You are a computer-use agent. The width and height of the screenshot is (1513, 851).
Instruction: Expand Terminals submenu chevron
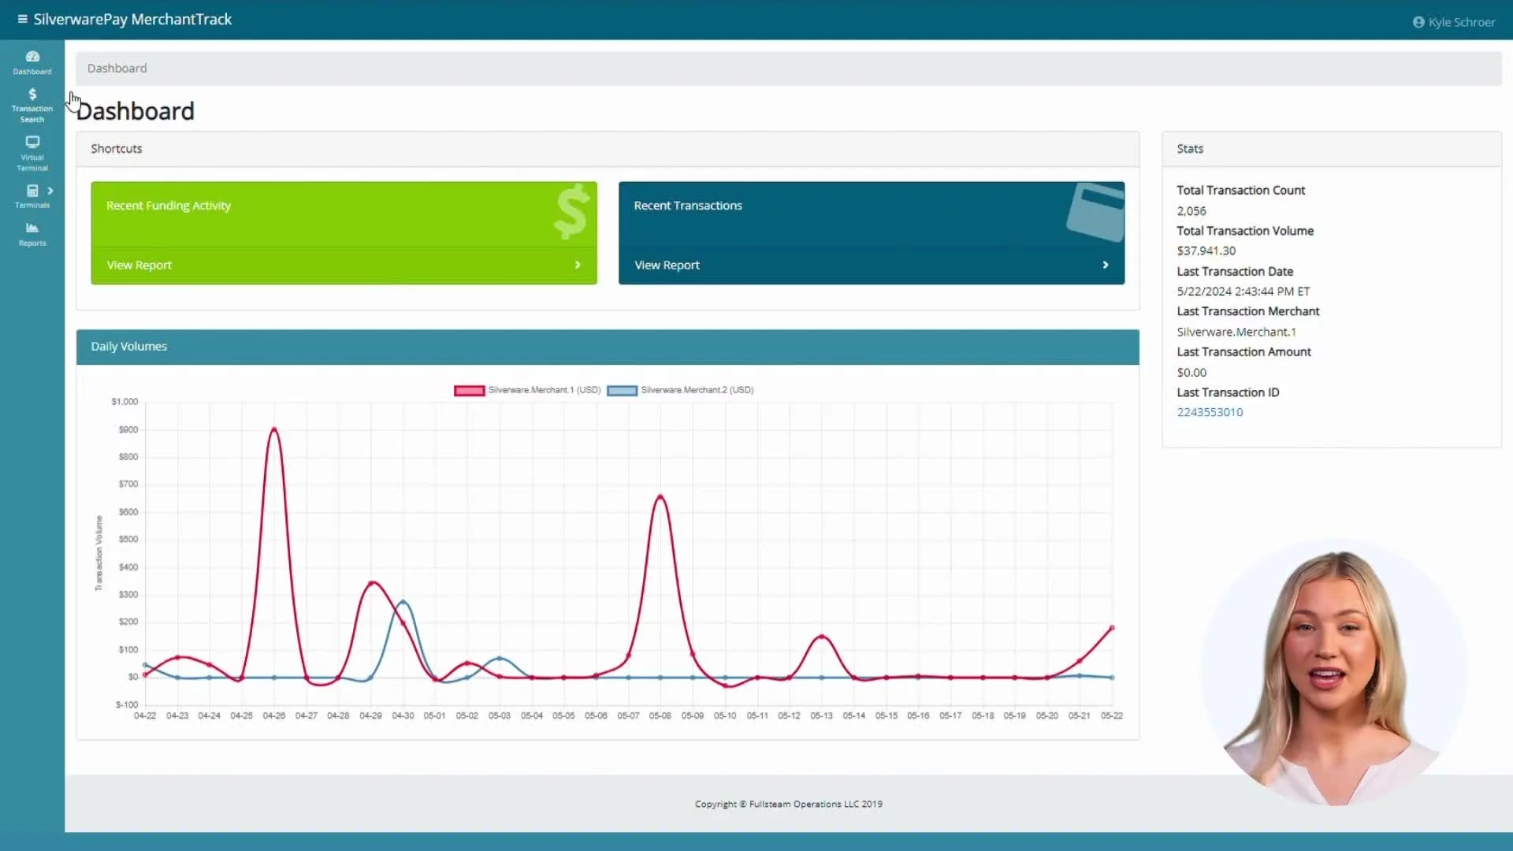(x=50, y=191)
